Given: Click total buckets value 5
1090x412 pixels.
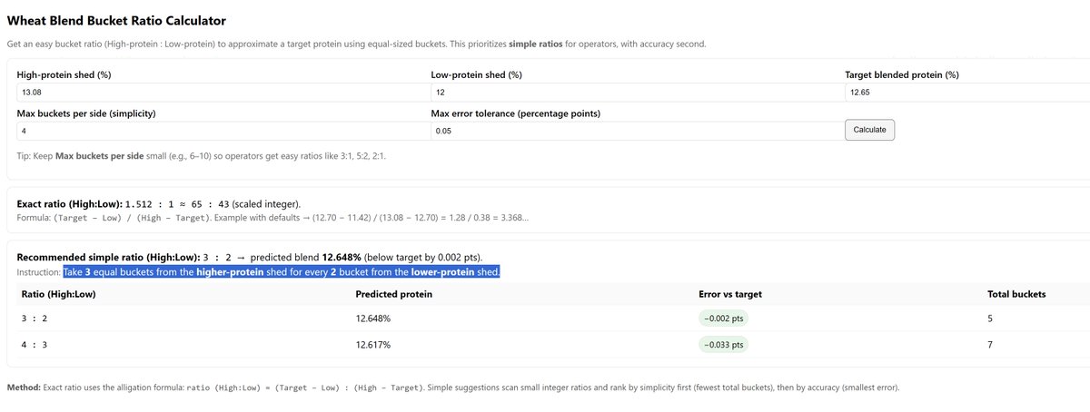Looking at the screenshot, I should (990, 319).
